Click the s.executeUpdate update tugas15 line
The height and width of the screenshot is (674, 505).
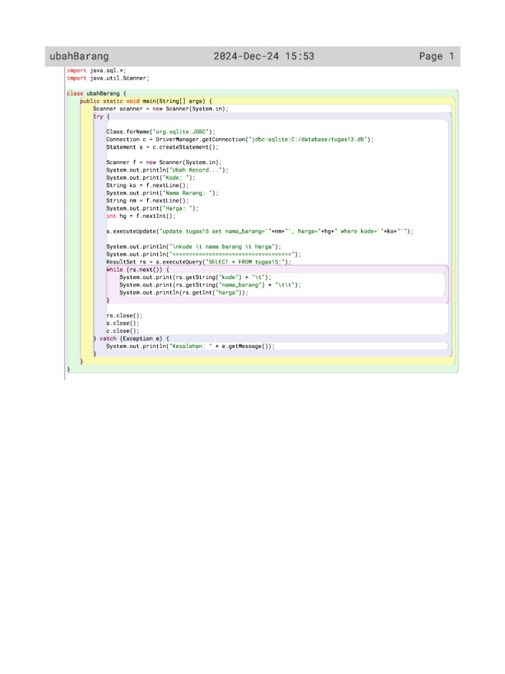pos(260,232)
